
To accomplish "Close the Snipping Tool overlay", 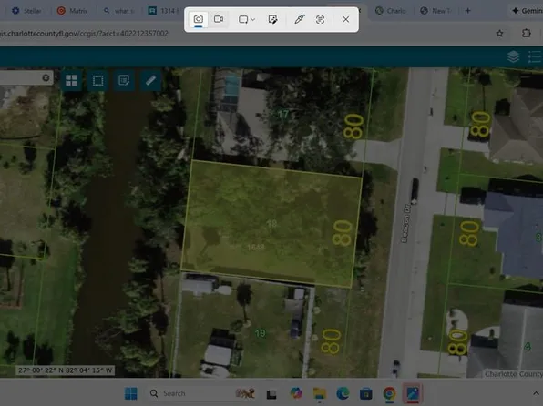I will [345, 19].
